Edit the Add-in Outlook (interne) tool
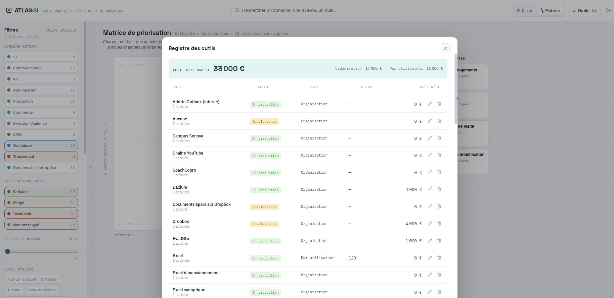The width and height of the screenshot is (614, 298). tap(430, 104)
